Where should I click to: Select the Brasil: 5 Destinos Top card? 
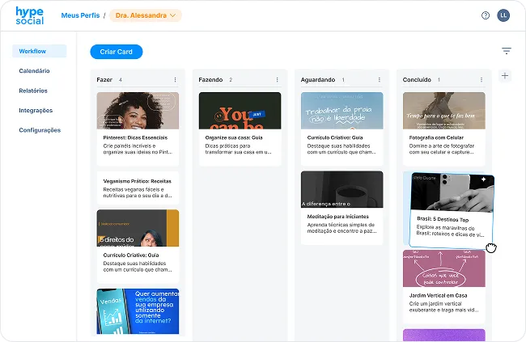click(452, 210)
